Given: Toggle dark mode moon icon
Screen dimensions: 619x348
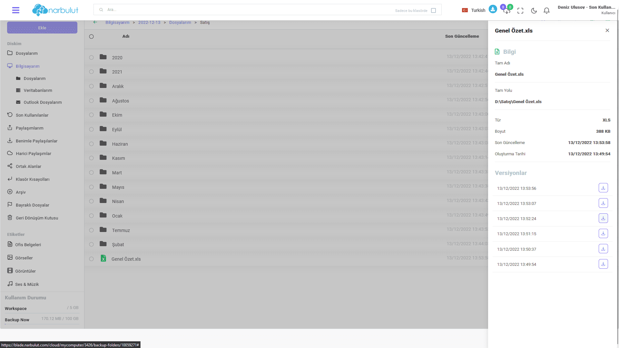Looking at the screenshot, I should click(534, 11).
